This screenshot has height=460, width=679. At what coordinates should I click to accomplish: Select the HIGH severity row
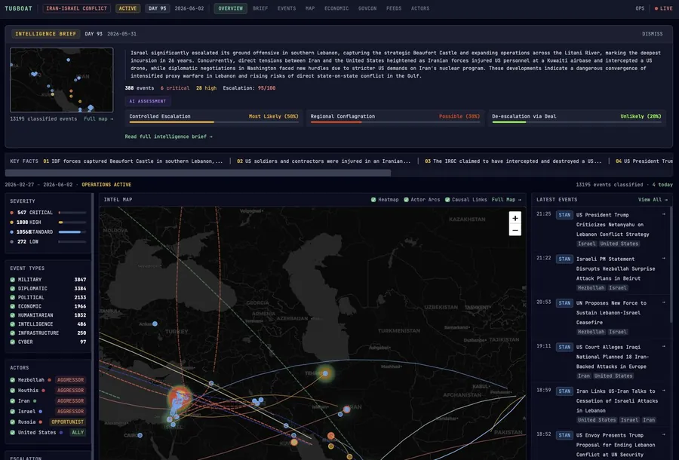(x=48, y=222)
